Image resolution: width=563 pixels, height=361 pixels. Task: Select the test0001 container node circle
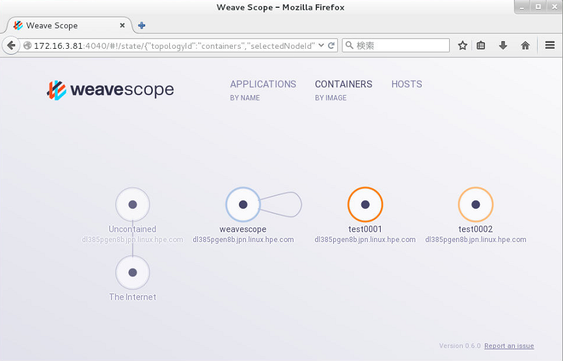click(x=365, y=204)
